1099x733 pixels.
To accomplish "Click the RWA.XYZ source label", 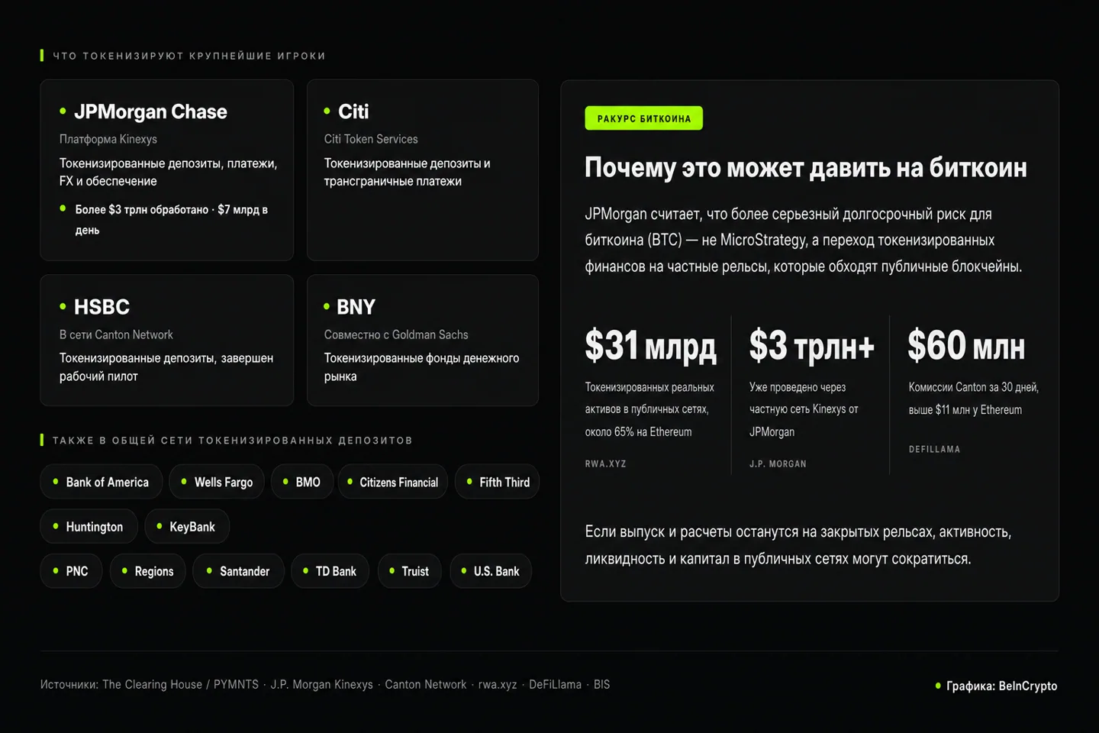I will point(606,463).
